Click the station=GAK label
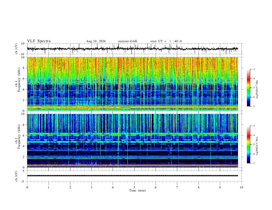The image size is (272, 210). tap(128, 41)
